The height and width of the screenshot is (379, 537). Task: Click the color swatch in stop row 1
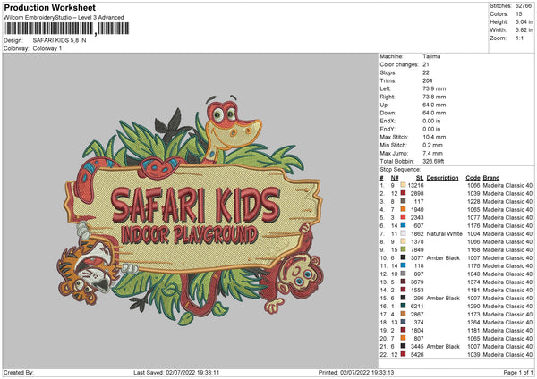pyautogui.click(x=403, y=185)
